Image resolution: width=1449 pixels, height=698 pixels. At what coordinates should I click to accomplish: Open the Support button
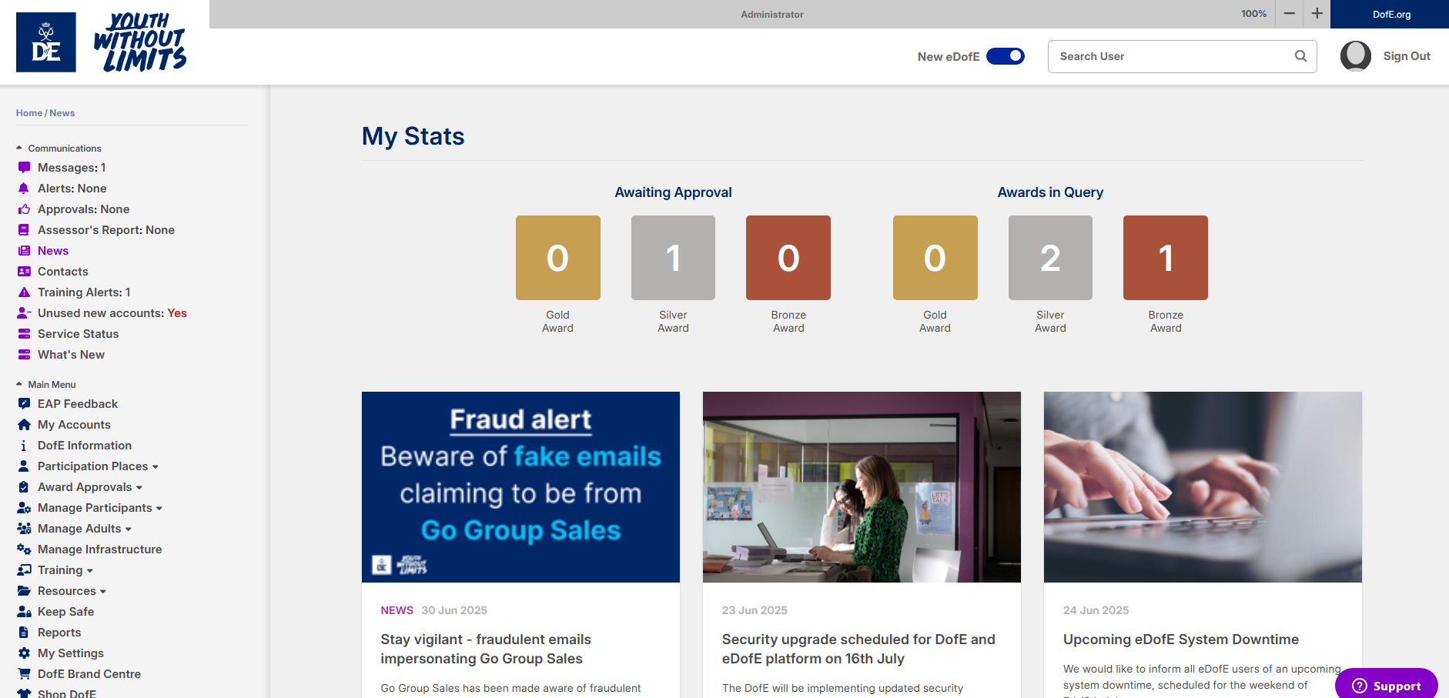[1387, 685]
